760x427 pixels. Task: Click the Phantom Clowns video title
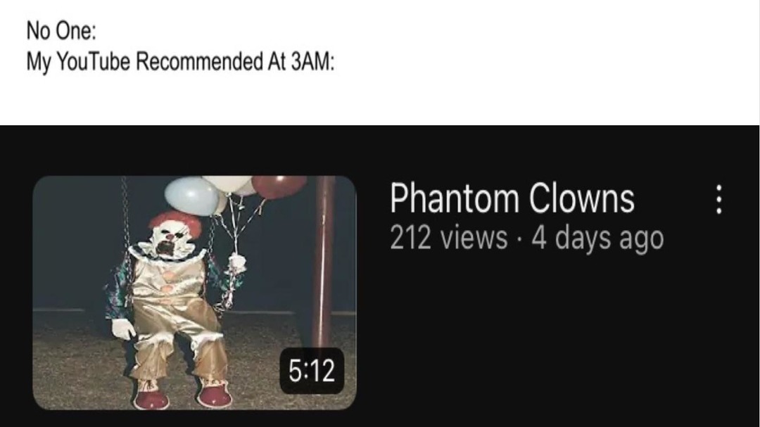pos(512,198)
